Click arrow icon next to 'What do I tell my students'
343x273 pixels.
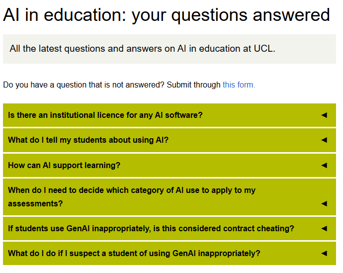click(x=324, y=140)
